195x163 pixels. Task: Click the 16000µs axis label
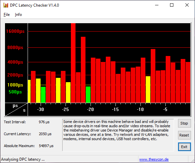[x=15, y=31]
